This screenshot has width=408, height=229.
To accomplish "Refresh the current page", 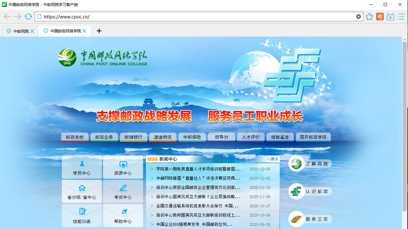I will pyautogui.click(x=28, y=17).
